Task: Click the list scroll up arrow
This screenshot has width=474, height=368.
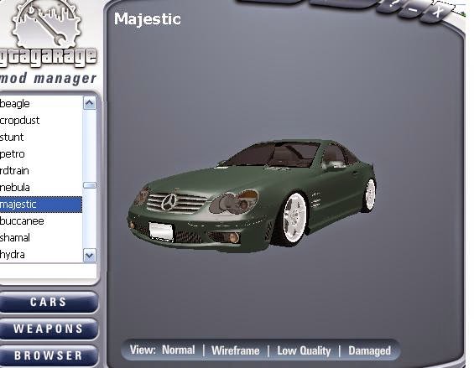Action: click(x=90, y=104)
